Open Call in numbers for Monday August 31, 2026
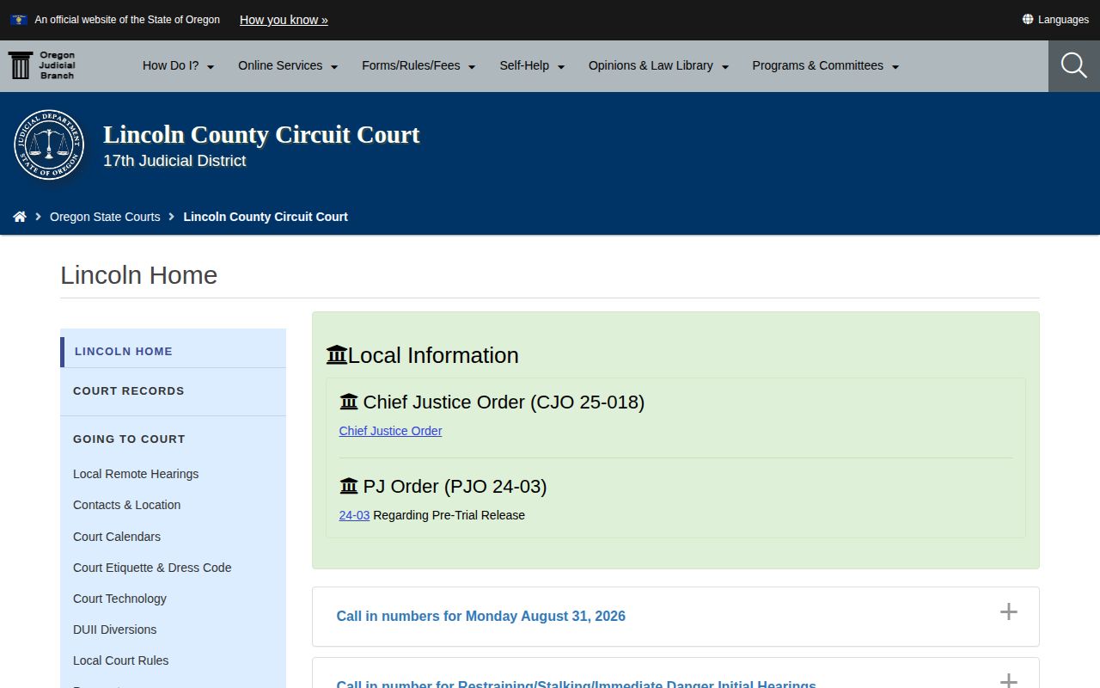Viewport: 1100px width, 688px height. [480, 616]
